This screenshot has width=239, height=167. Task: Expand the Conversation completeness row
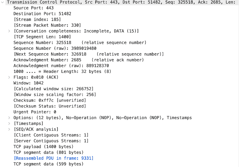(x=9, y=31)
